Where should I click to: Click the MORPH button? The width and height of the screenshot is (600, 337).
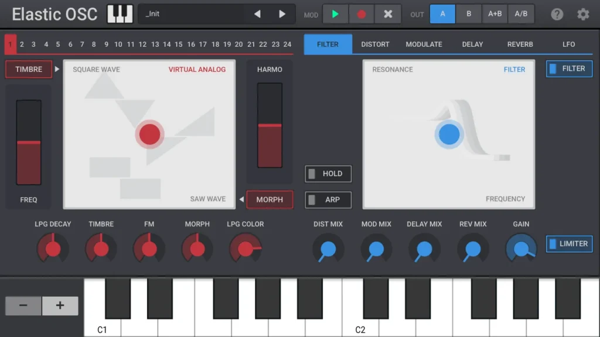270,200
